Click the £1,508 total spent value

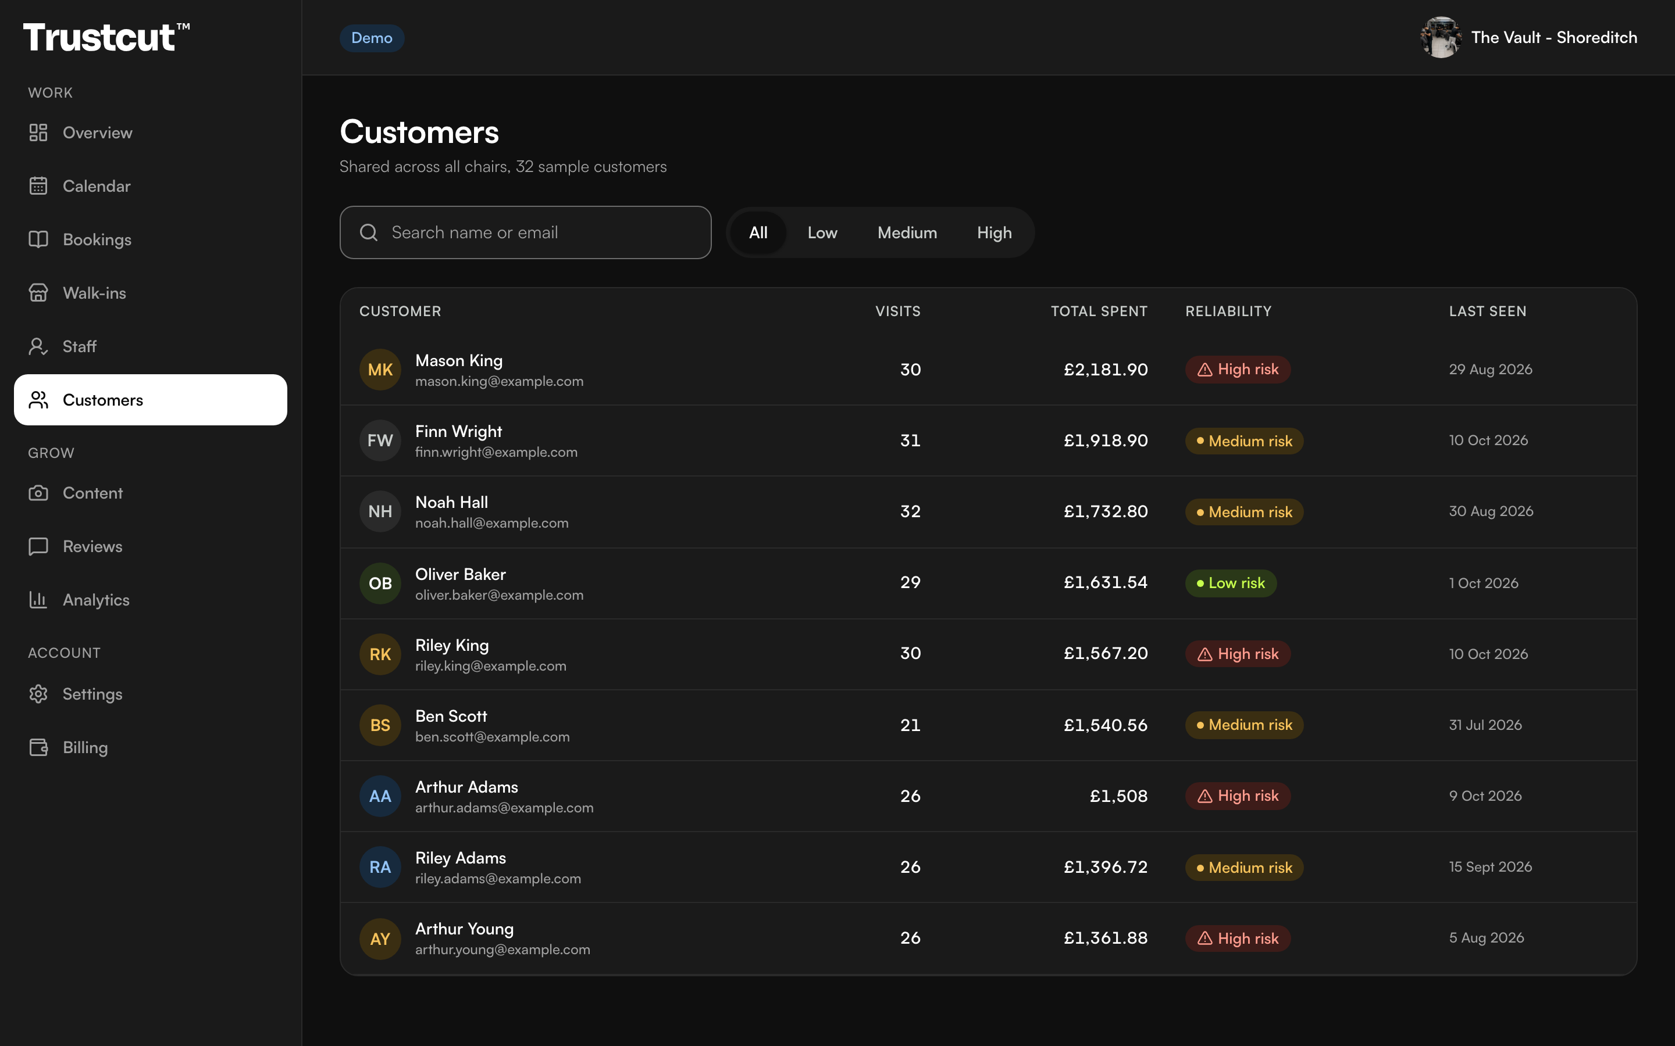(x=1118, y=796)
